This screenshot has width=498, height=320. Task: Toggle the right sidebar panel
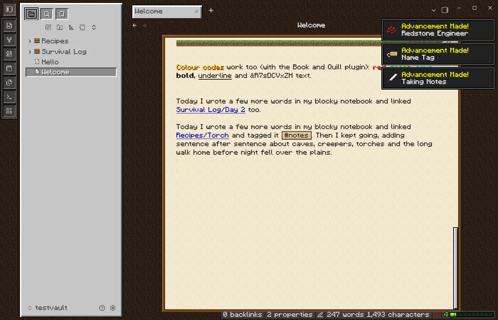pos(445,10)
